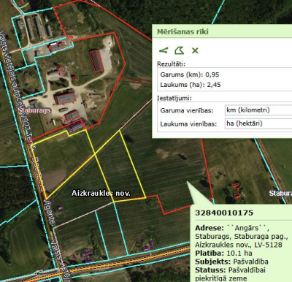Select the line distance measuring tool

tap(164, 50)
